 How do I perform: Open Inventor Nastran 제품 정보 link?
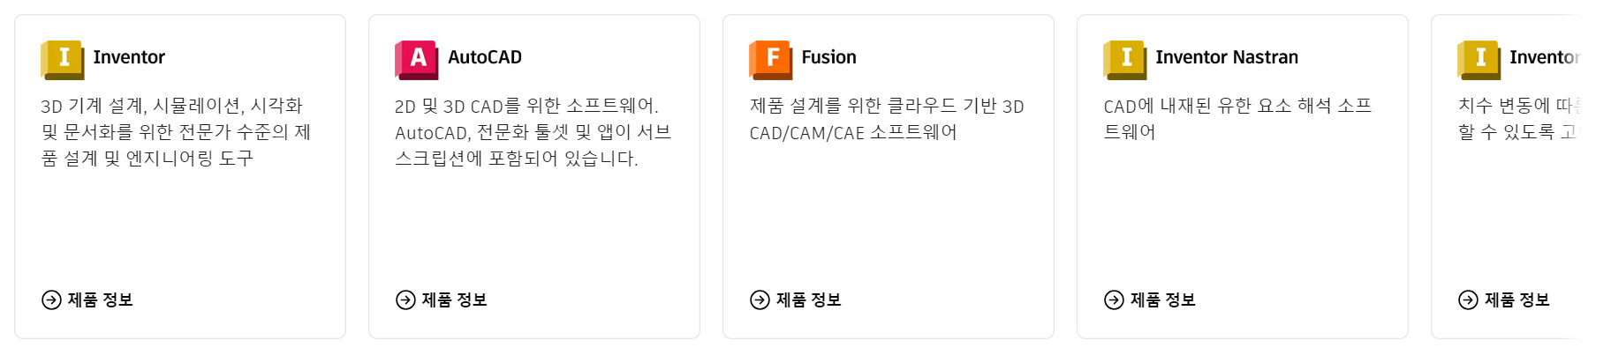click(x=1162, y=300)
